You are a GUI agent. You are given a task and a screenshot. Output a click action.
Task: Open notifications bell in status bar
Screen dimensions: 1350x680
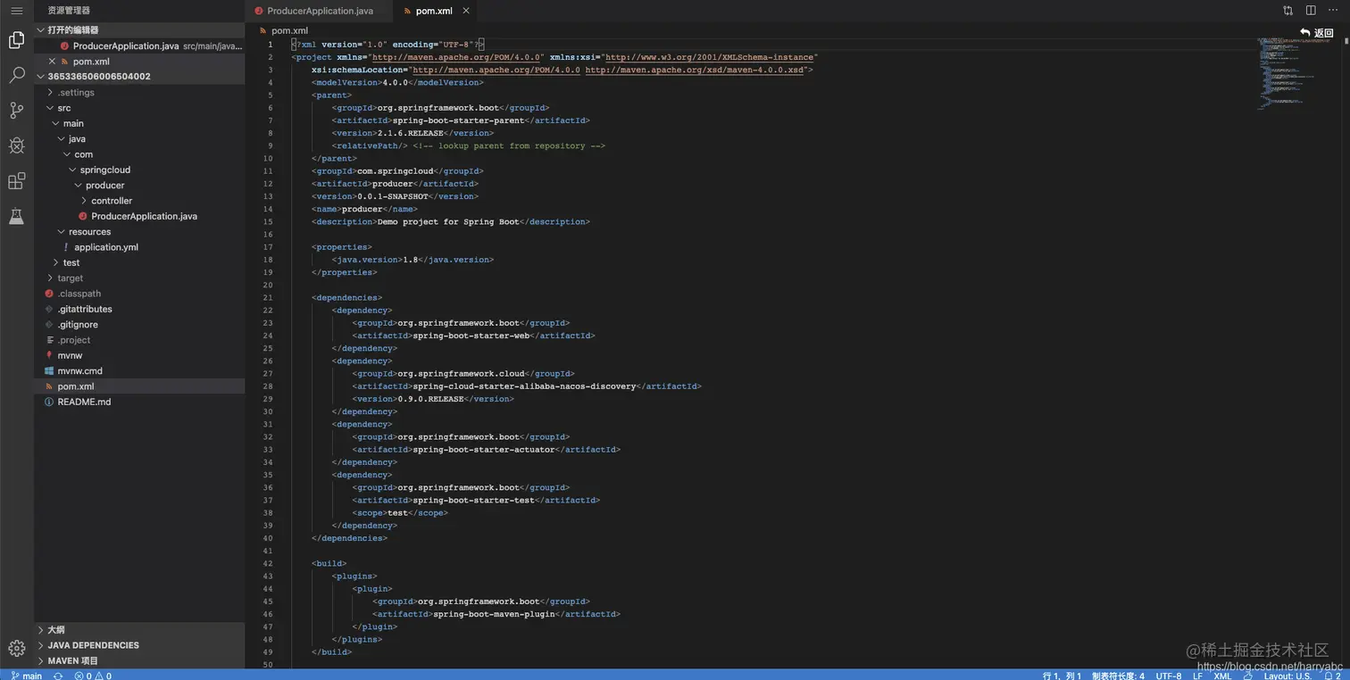[1331, 676]
